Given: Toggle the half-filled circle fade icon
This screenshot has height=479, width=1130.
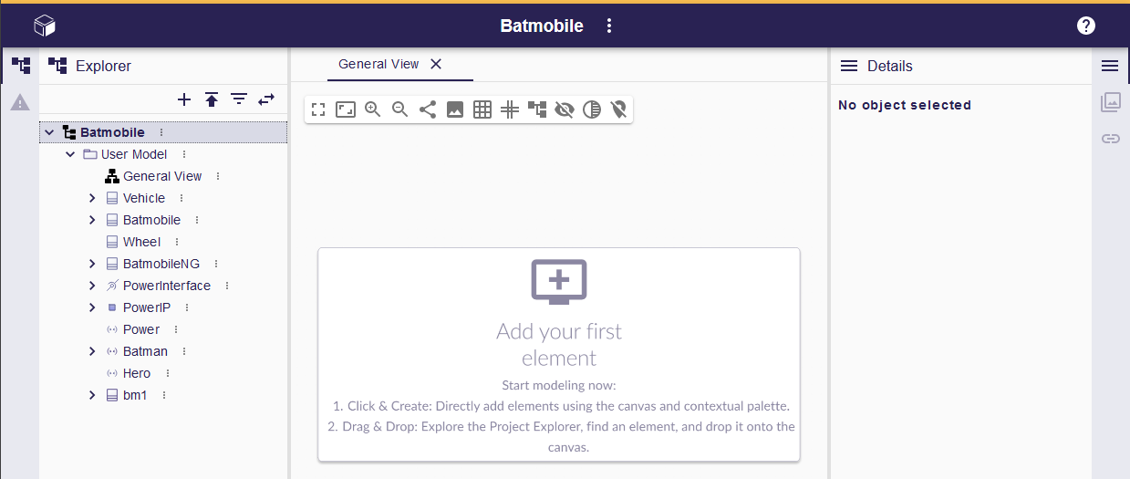Looking at the screenshot, I should click(x=592, y=110).
